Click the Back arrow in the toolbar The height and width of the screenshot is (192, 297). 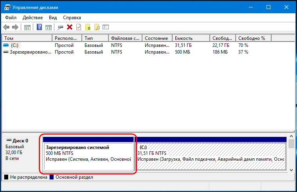pos(6,27)
